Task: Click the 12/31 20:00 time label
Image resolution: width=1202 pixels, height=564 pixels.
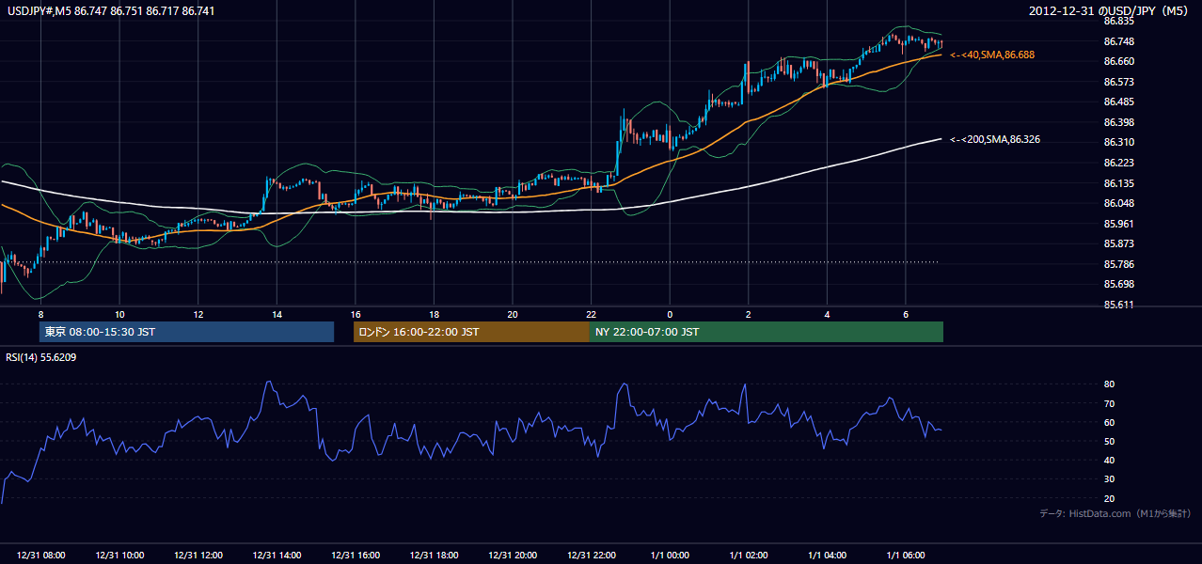Action: (x=512, y=556)
